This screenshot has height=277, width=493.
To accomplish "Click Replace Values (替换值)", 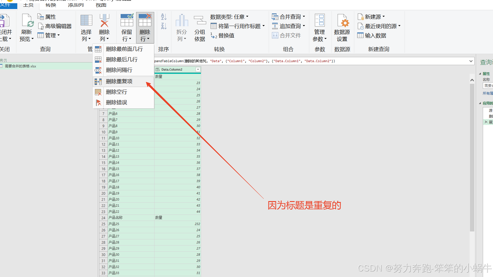I will (x=222, y=36).
